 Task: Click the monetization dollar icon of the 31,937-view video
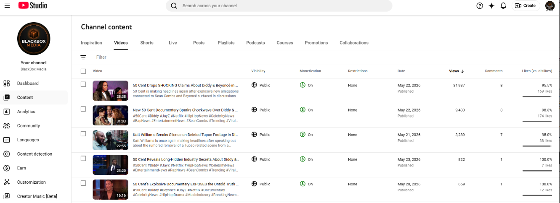coord(303,85)
